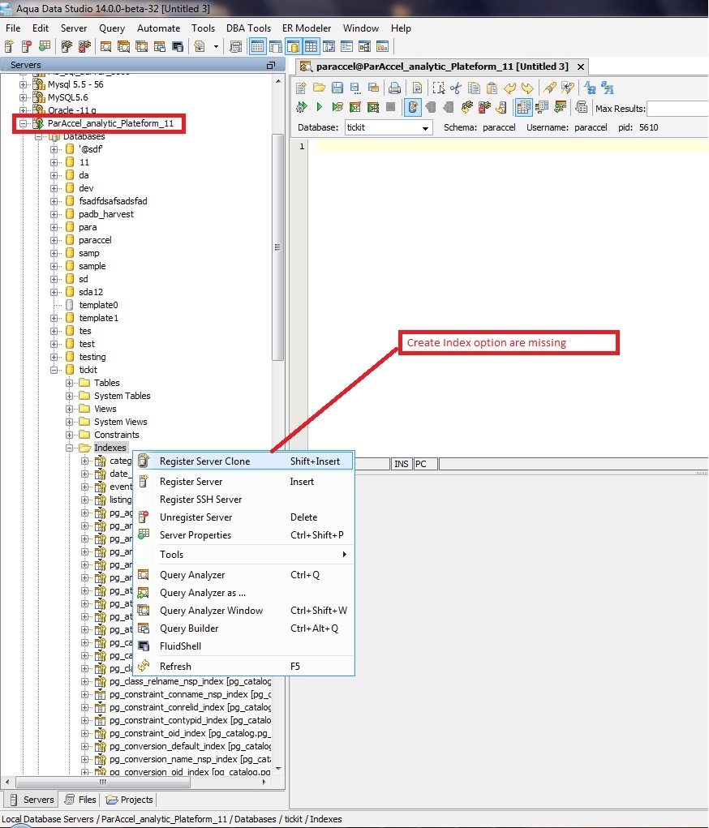The width and height of the screenshot is (709, 828).
Task: Click the green double-arrow gear execute icon
Action: 301,107
